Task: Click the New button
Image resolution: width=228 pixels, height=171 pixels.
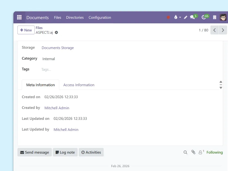Action: (26, 30)
